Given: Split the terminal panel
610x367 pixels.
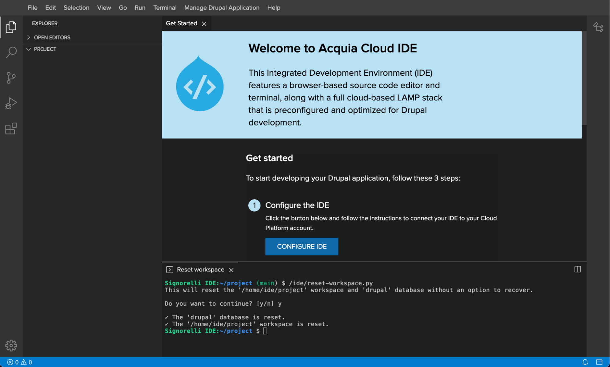Looking at the screenshot, I should click(x=577, y=269).
